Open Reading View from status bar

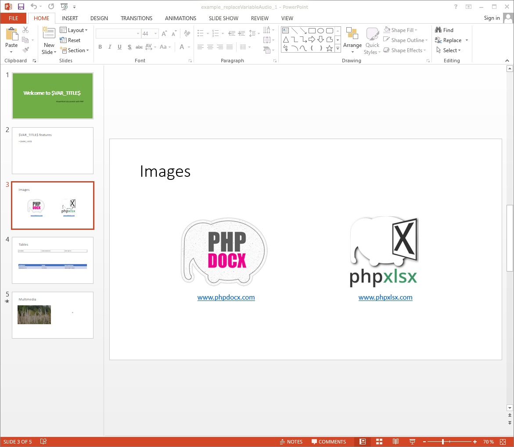point(395,442)
